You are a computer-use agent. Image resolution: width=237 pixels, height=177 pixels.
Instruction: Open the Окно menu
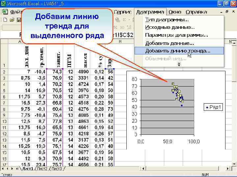point(175,12)
